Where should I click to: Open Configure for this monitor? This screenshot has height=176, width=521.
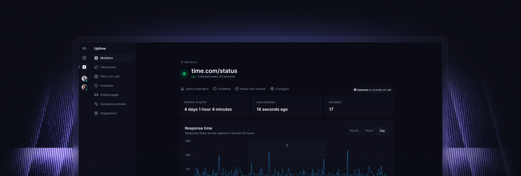pyautogui.click(x=280, y=89)
